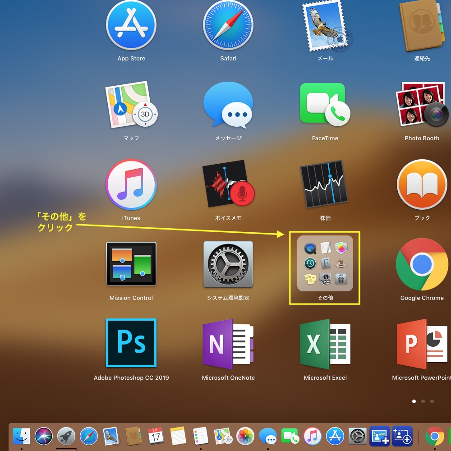The height and width of the screenshot is (451, 451).
Task: Jump to the third Launchpad page dot
Action: click(432, 401)
